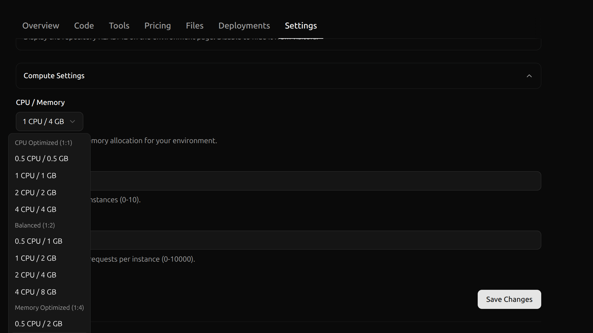This screenshot has width=593, height=333.
Task: Choose the Balanced 0.5 CPU / 1 GB option
Action: click(x=39, y=241)
